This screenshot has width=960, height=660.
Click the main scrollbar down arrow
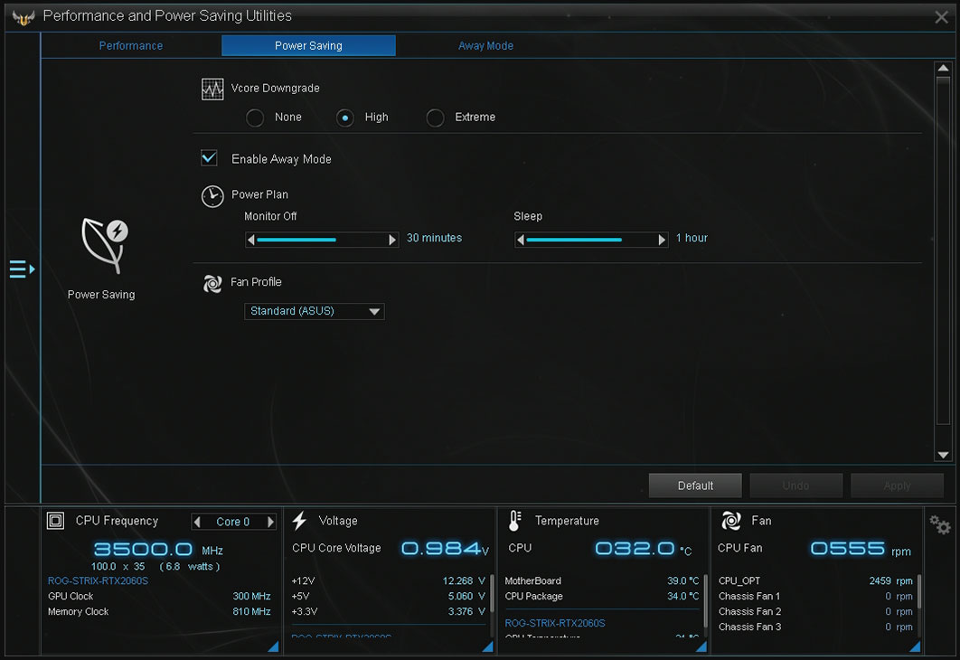click(x=944, y=455)
